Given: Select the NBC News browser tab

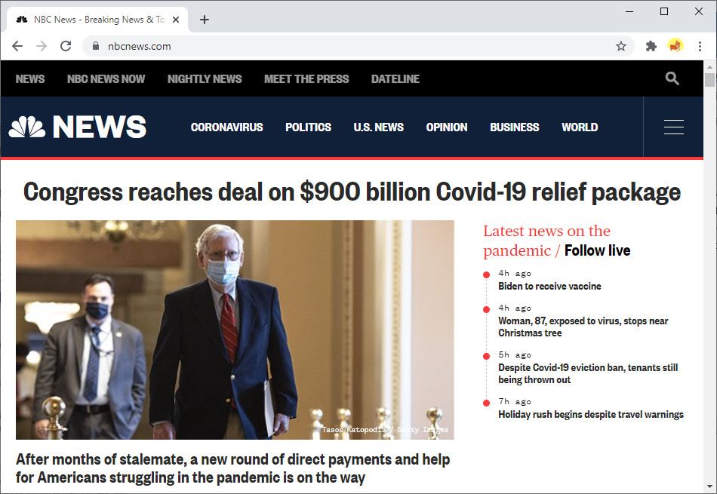Looking at the screenshot, I should 97,20.
